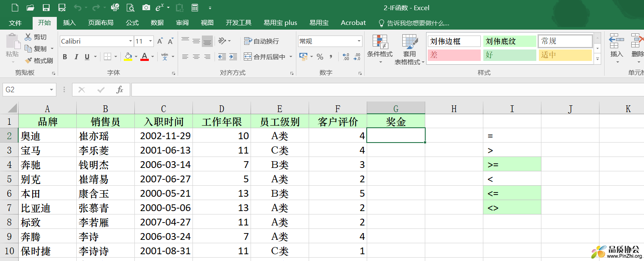644x261 pixels.
Task: Decrease the font size
Action: click(x=170, y=41)
